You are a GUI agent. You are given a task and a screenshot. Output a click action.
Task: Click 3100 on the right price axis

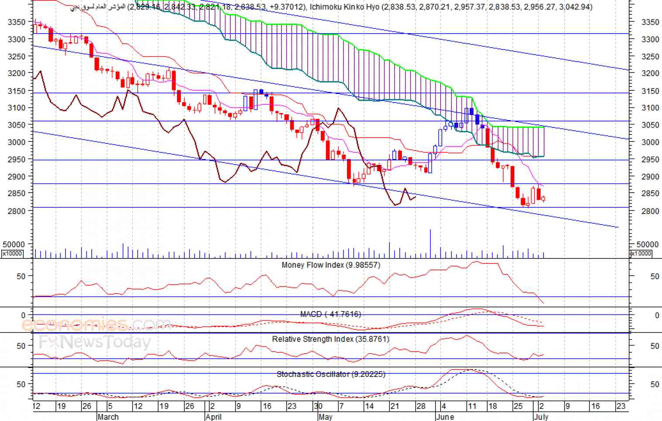coord(650,108)
